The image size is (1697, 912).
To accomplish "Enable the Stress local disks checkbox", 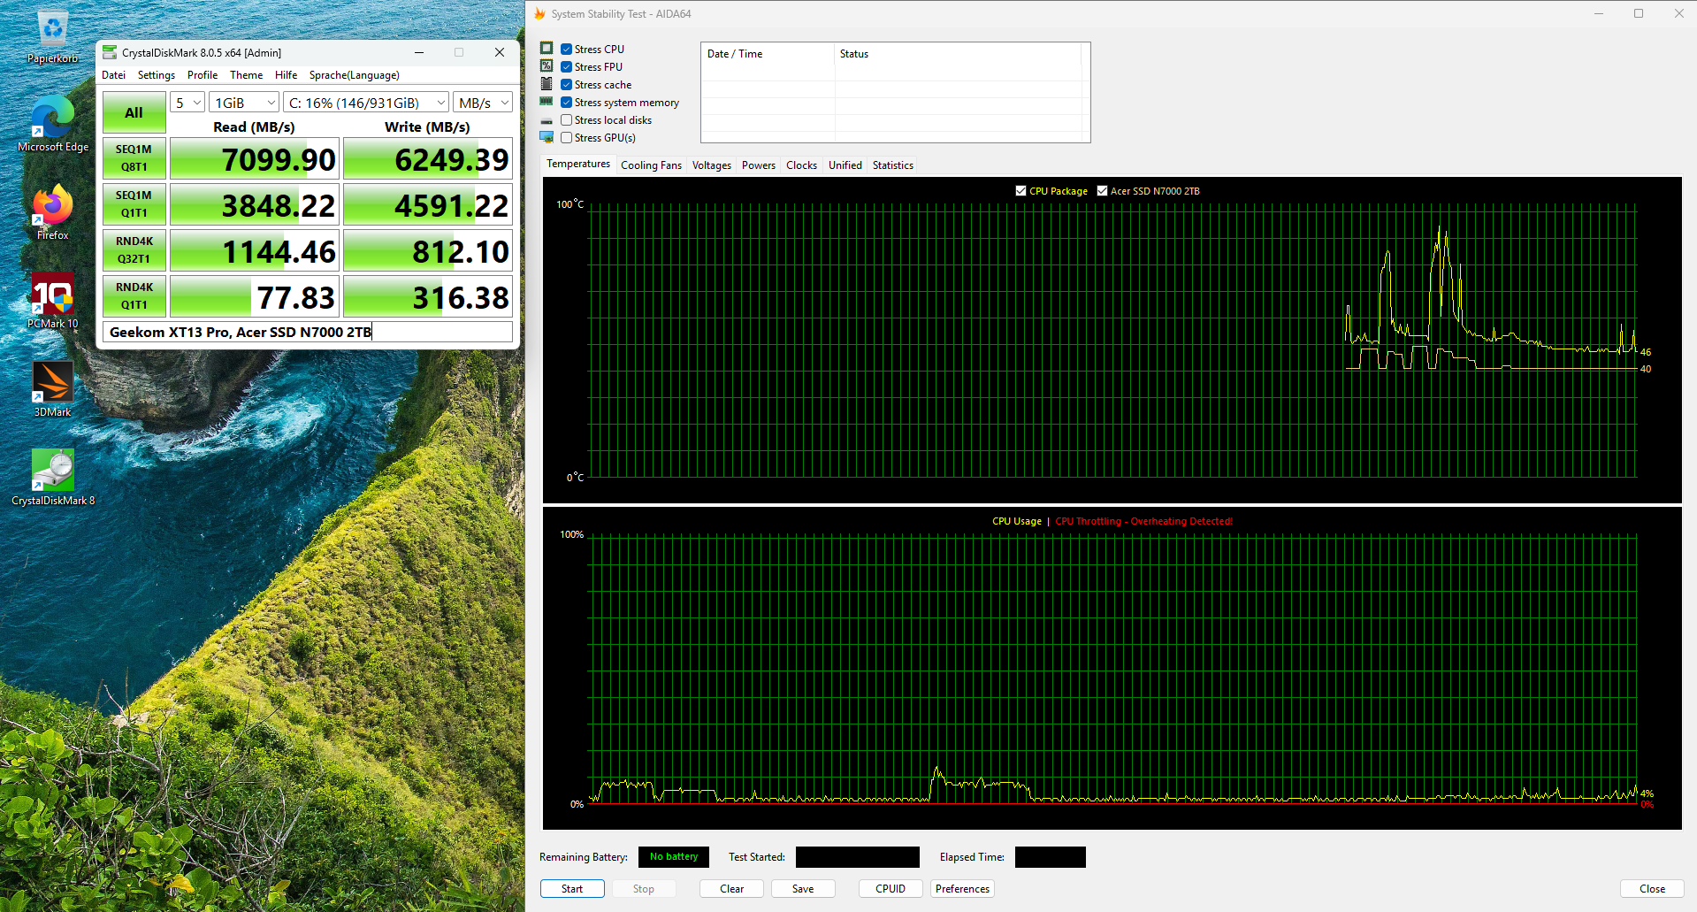I will click(567, 120).
